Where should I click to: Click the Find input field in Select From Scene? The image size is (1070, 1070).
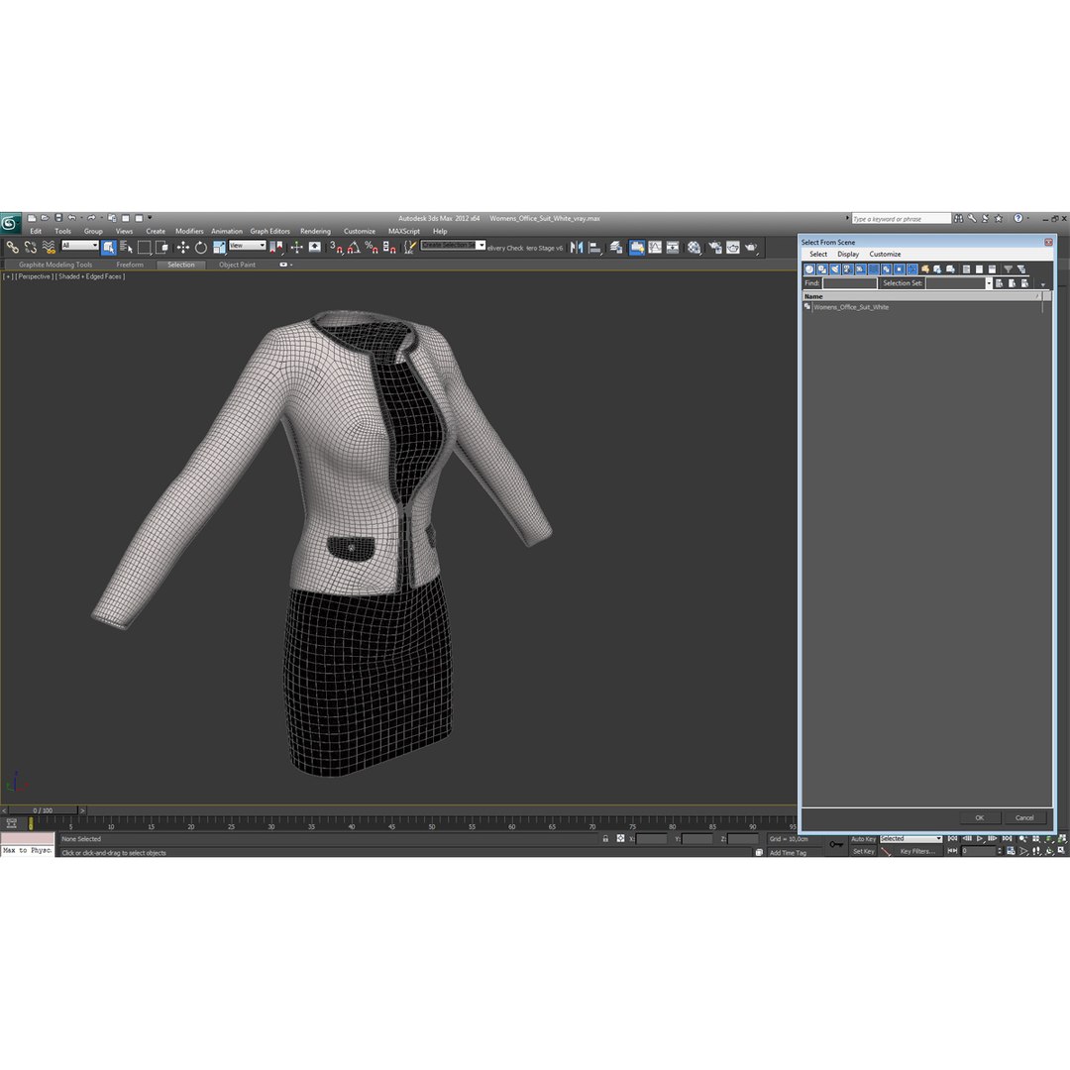(x=849, y=283)
